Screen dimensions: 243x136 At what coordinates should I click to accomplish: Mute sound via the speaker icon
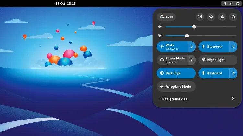160,27
